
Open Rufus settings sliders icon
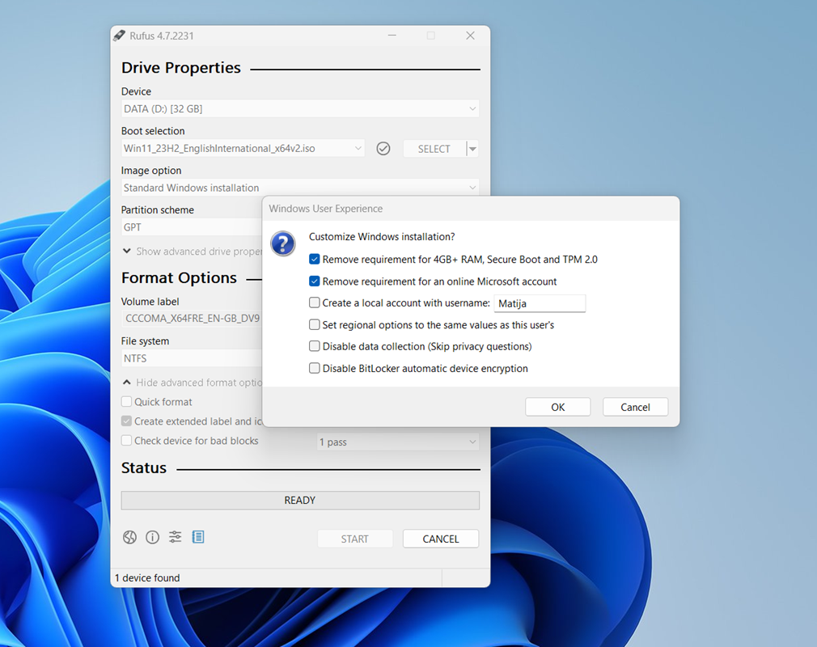point(175,537)
